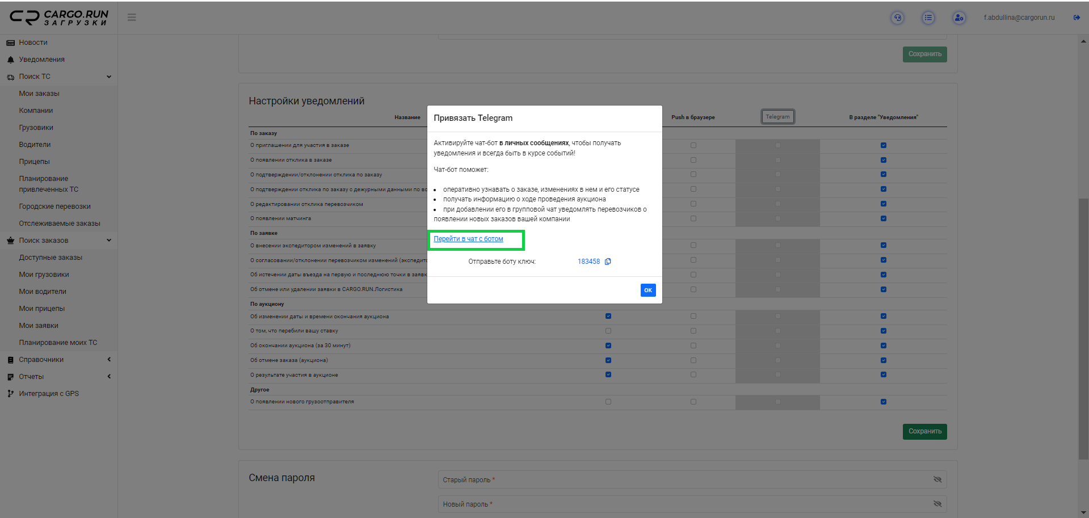Open Компании in sidebar

point(36,111)
